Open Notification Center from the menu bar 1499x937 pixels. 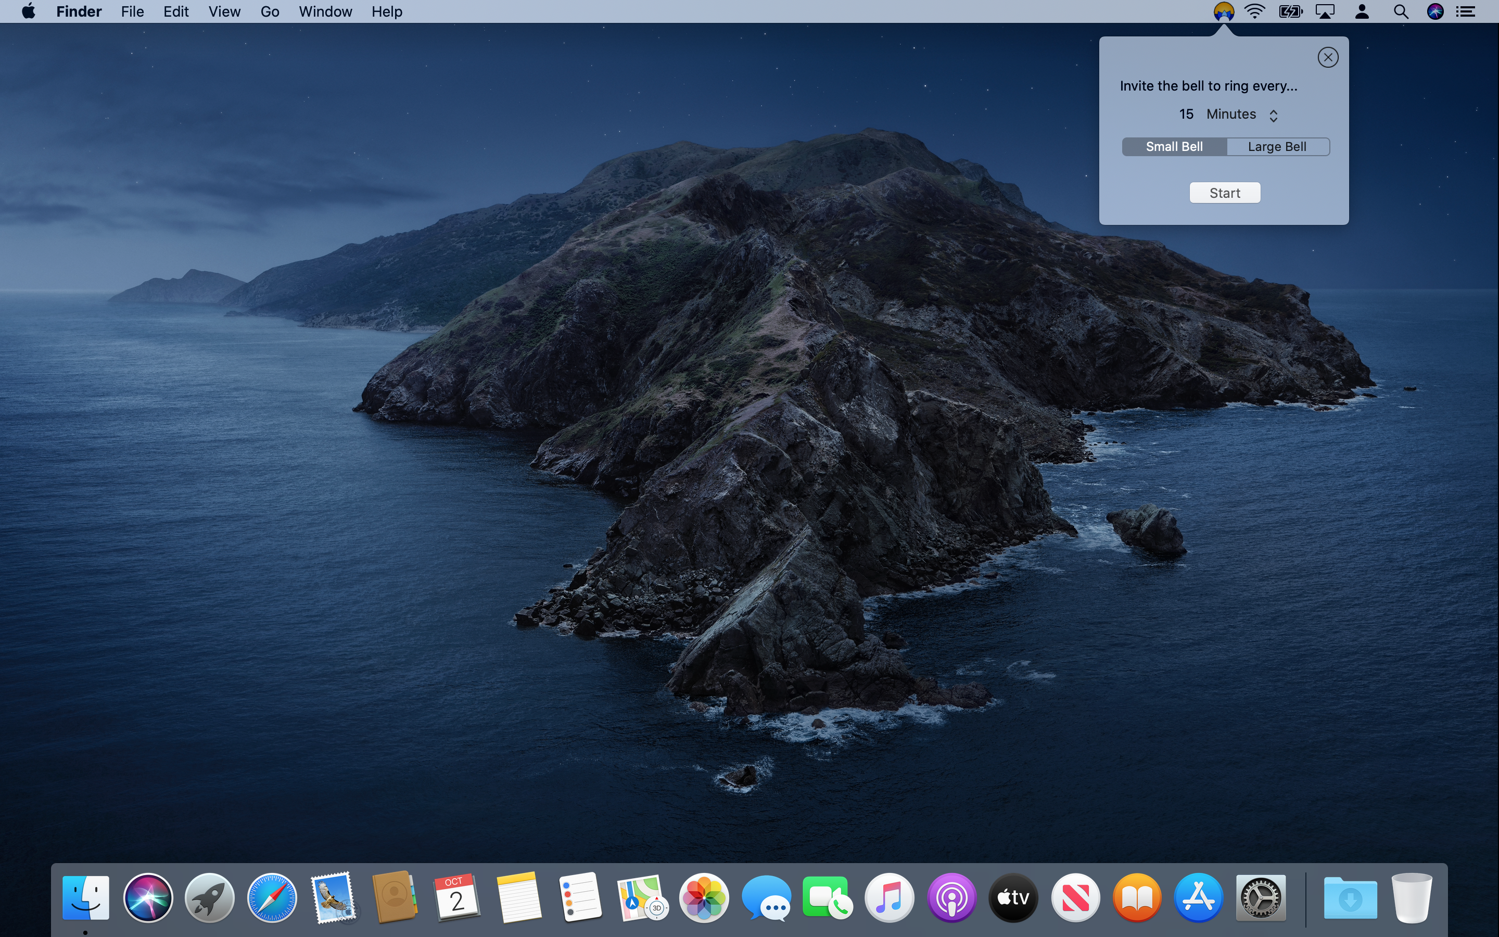pyautogui.click(x=1467, y=11)
